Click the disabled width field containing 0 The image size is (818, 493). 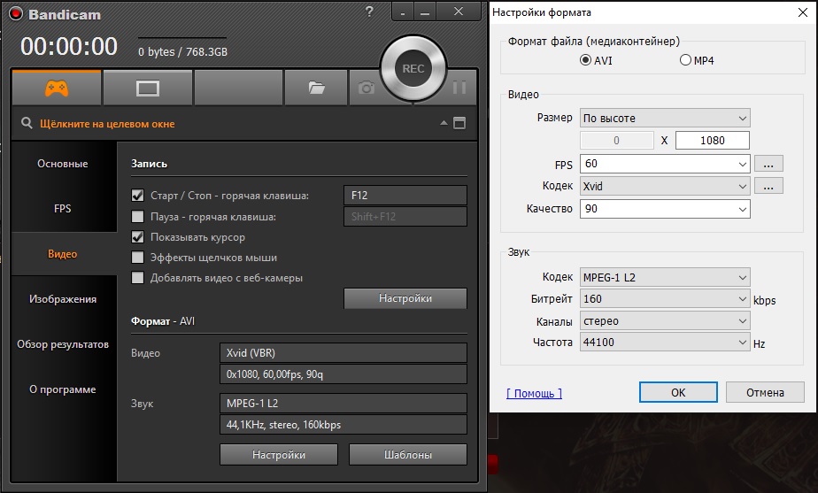pyautogui.click(x=617, y=141)
